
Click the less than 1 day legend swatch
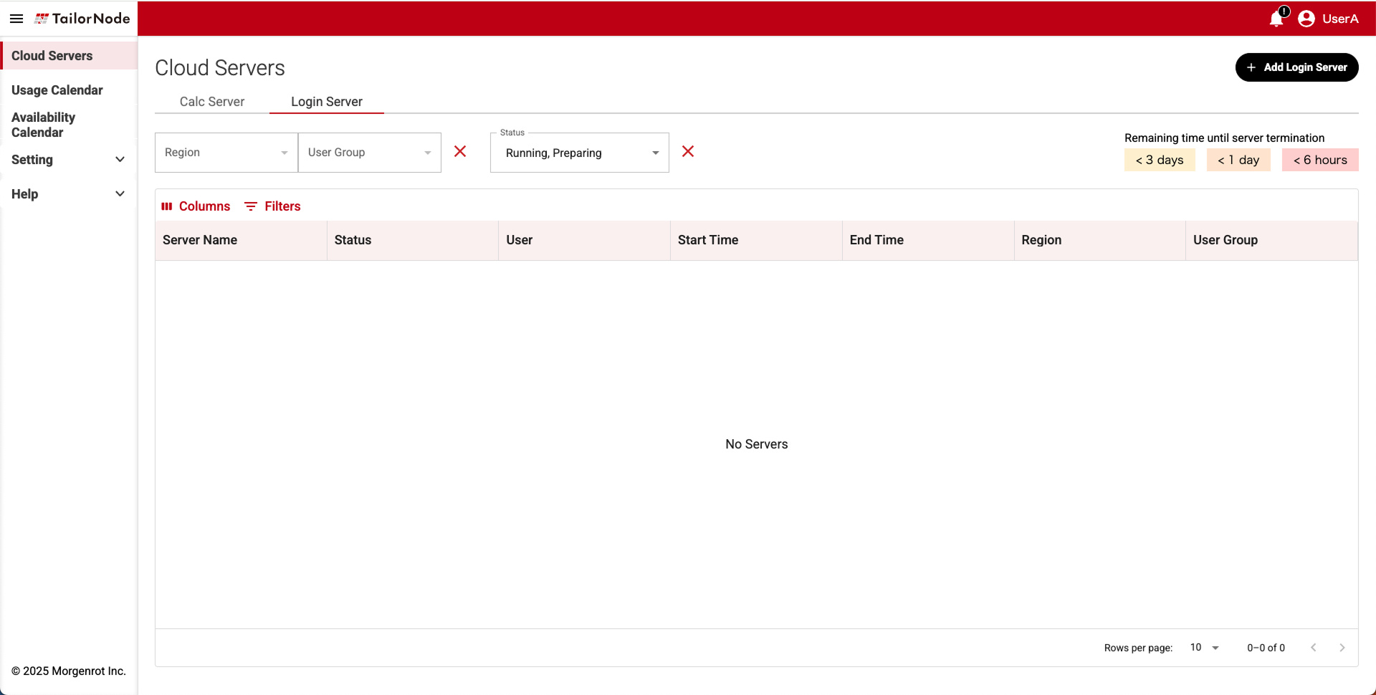pos(1238,160)
